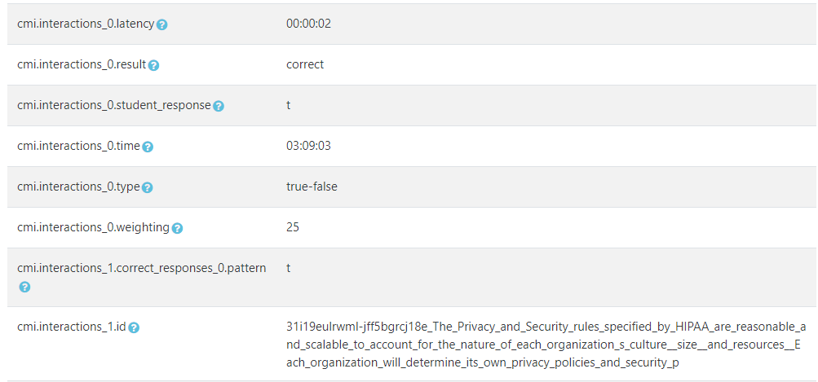
Task: Click the weighting value 25
Action: pos(293,227)
